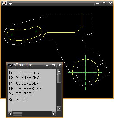Maximize the main drawing window

tap(104, 3)
